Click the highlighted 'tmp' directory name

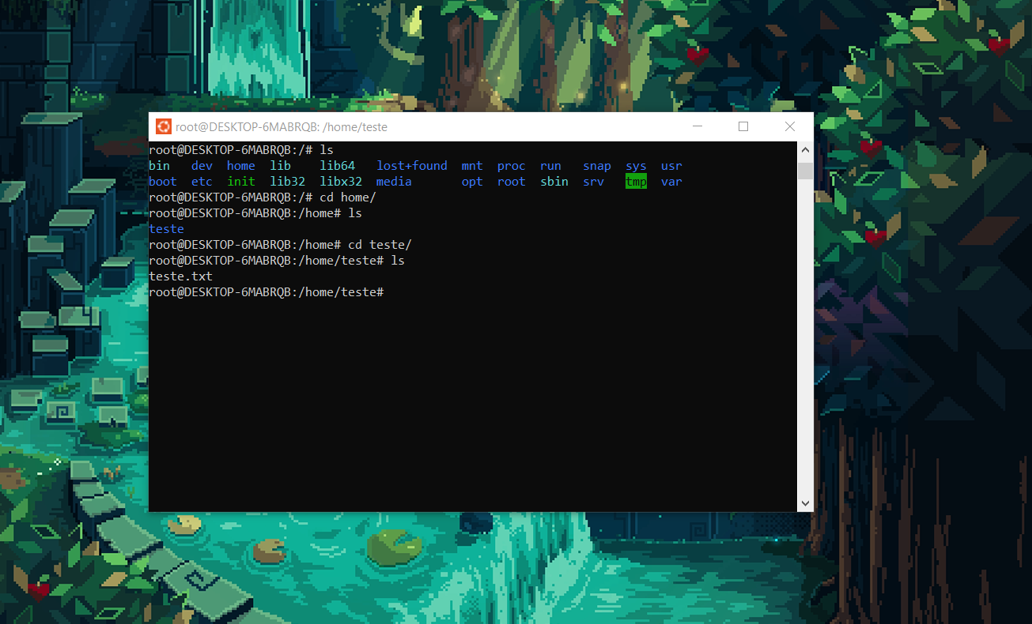tap(636, 182)
